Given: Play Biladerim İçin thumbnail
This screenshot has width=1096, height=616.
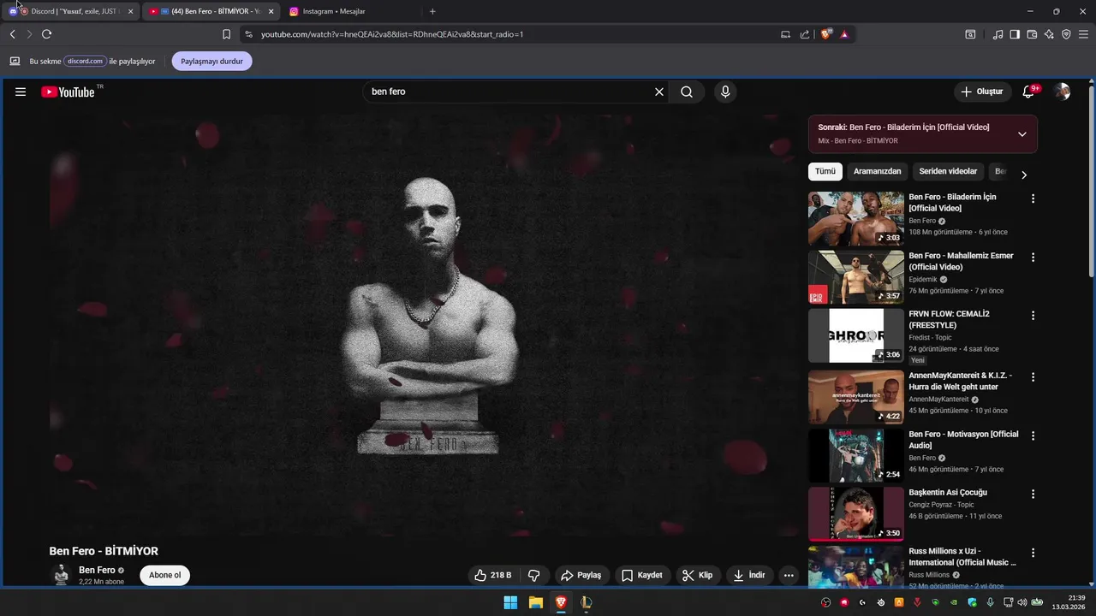Looking at the screenshot, I should click(856, 219).
